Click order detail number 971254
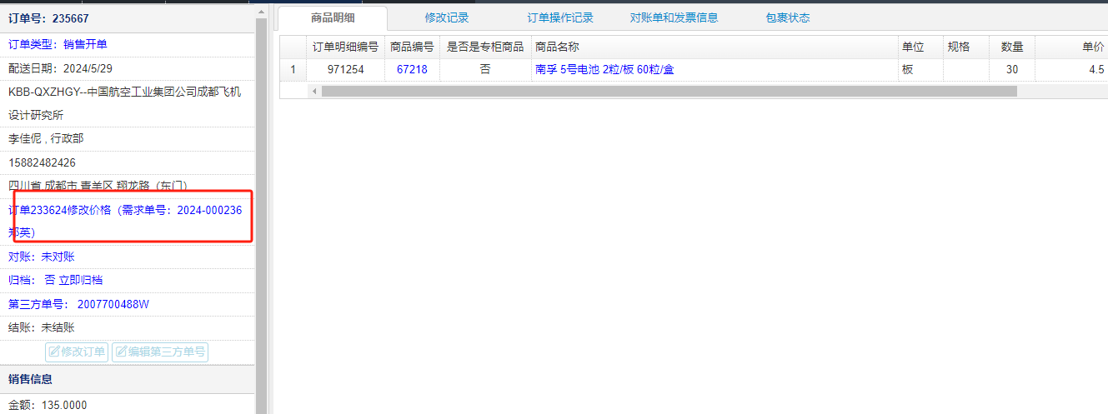 point(345,70)
